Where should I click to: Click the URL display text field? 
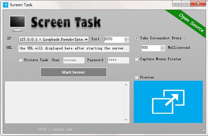pos(74,48)
